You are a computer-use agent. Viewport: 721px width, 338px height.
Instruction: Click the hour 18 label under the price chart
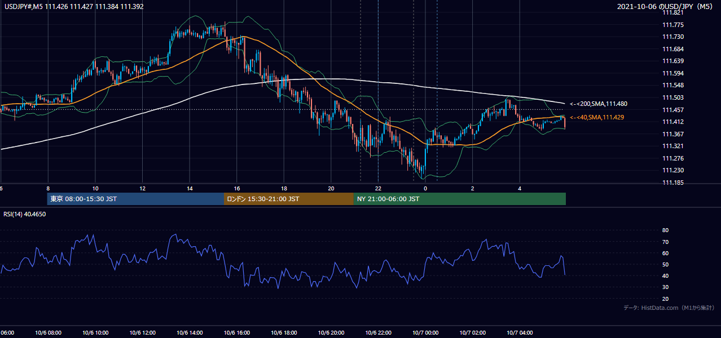click(x=284, y=188)
